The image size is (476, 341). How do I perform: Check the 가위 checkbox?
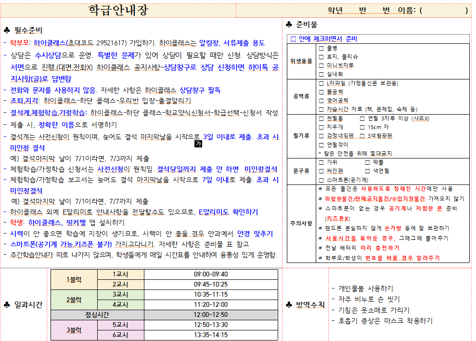pyautogui.click(x=322, y=163)
